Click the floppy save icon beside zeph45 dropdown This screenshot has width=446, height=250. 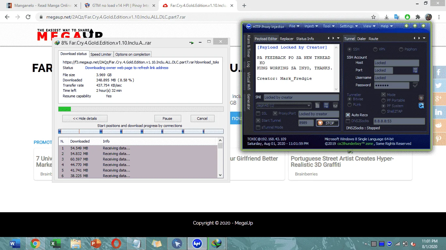(x=326, y=105)
